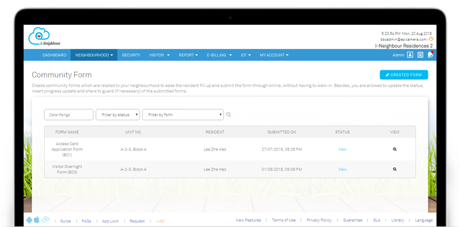View the Access Card Application Form entry
Screen dimensions: 460x227
coord(394,149)
